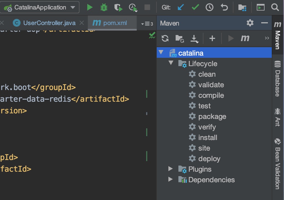Show hidden editor tabs list

[147, 24]
